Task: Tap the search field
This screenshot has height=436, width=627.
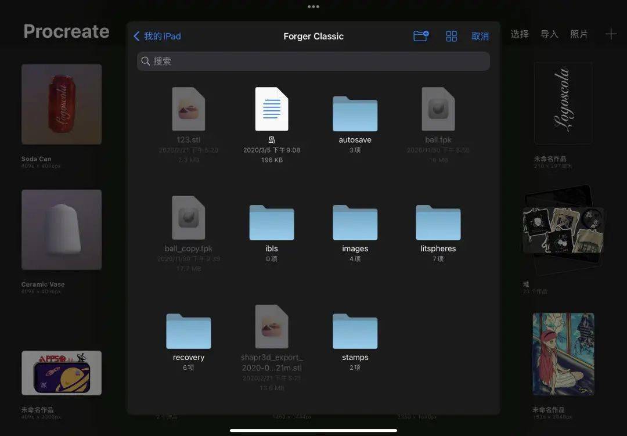Action: pyautogui.click(x=313, y=61)
